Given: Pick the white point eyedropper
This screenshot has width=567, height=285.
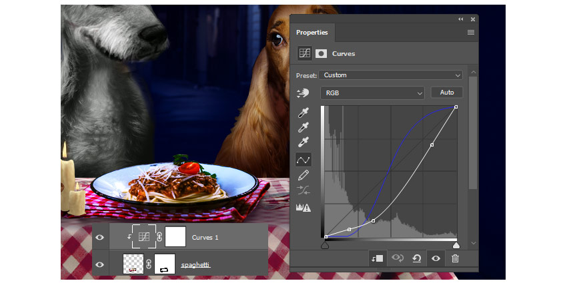Looking at the screenshot, I should [303, 142].
